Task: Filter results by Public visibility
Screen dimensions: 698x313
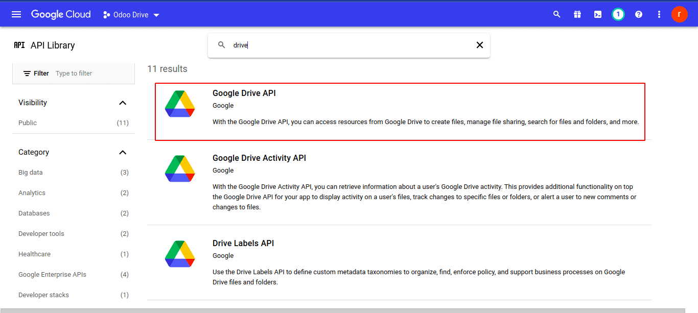Action: 27,123
